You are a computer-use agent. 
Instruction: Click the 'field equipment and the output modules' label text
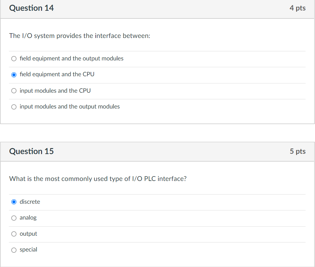coord(71,59)
